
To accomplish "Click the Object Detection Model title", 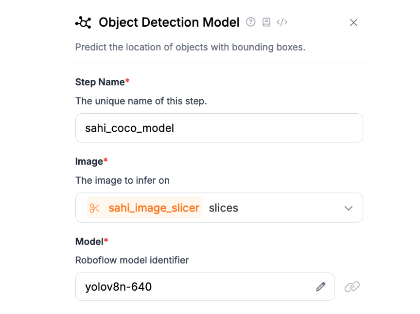I will [x=169, y=22].
